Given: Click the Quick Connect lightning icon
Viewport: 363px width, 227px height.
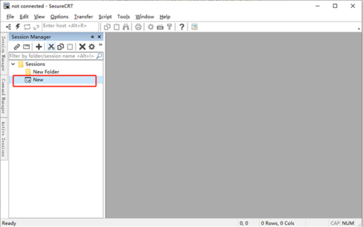Looking at the screenshot, I should (18, 27).
